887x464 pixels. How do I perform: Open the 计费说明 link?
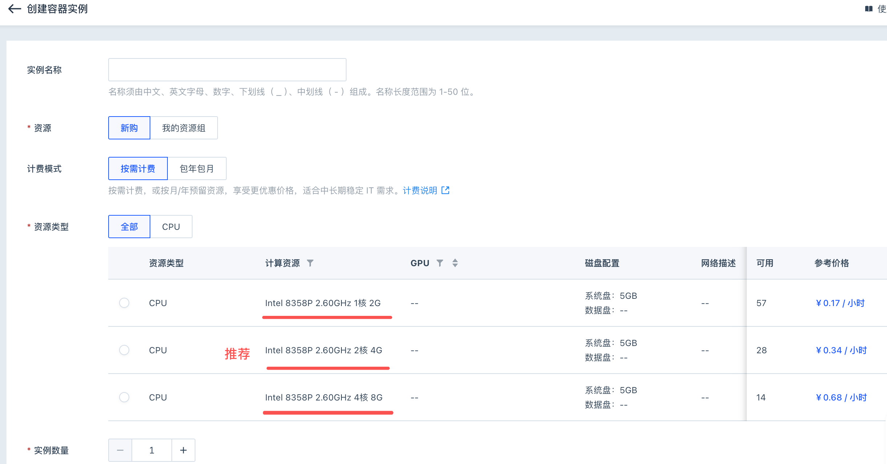[x=420, y=190]
